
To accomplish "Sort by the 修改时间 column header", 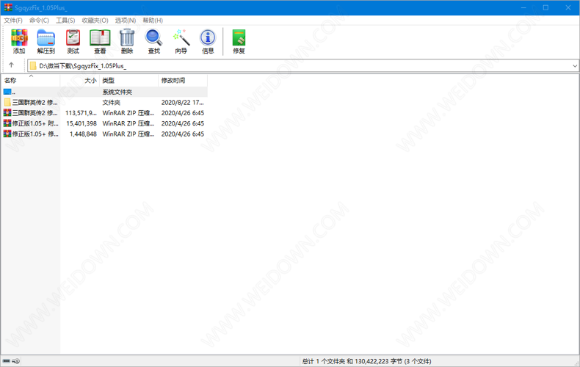I will (x=183, y=80).
